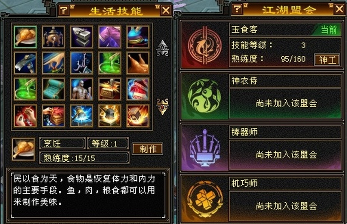Click the 神工 button
The height and width of the screenshot is (224, 347).
pyautogui.click(x=327, y=60)
